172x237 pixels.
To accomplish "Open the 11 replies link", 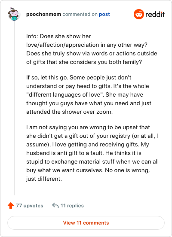I will pyautogui.click(x=72, y=206).
